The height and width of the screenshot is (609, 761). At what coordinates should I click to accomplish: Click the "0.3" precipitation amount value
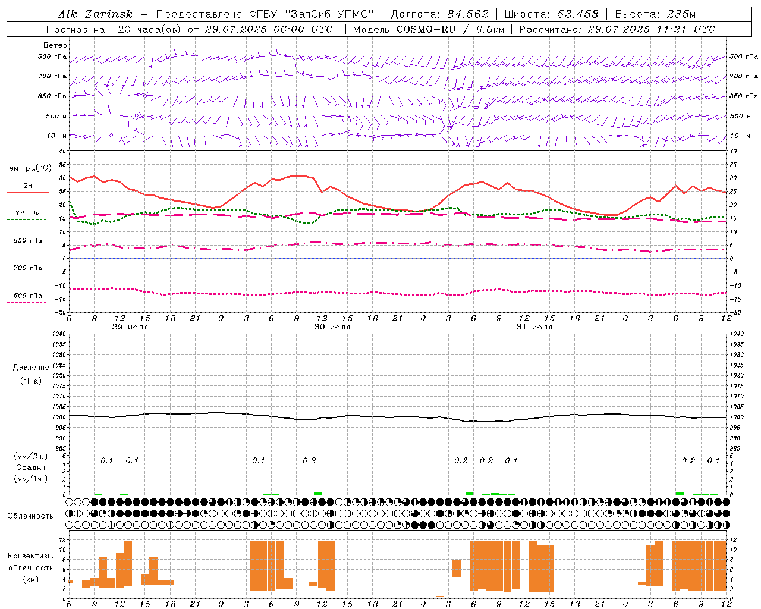click(x=309, y=461)
